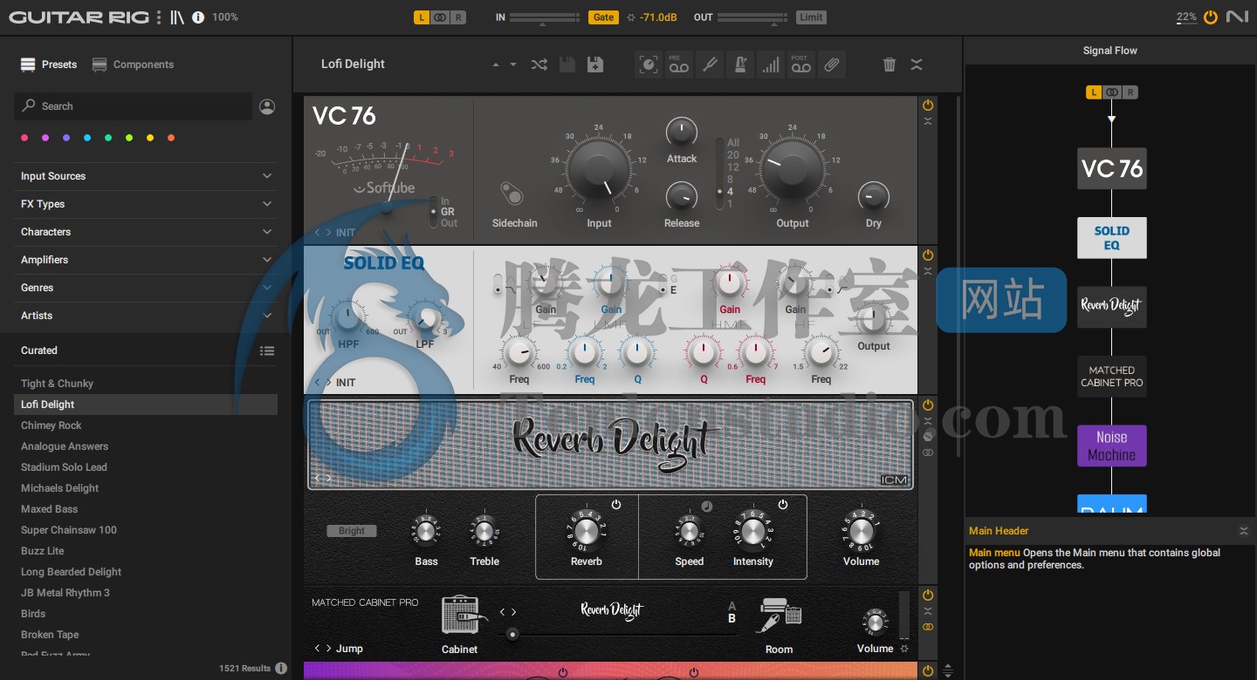
Task: Toggle tremolo Intensity section power
Action: (x=783, y=504)
